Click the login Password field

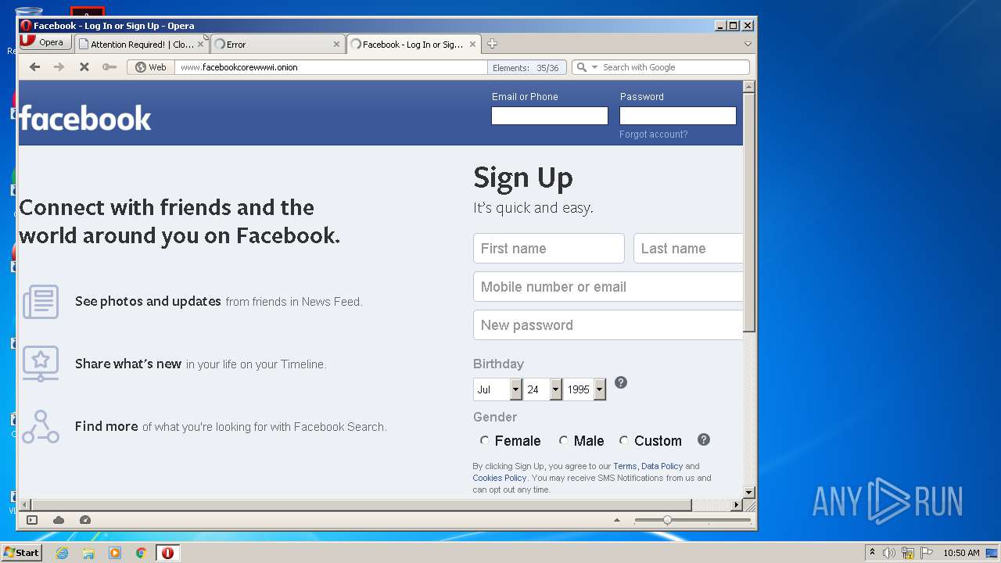[678, 116]
